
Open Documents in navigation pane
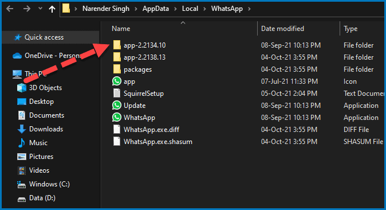pyautogui.click(x=46, y=115)
